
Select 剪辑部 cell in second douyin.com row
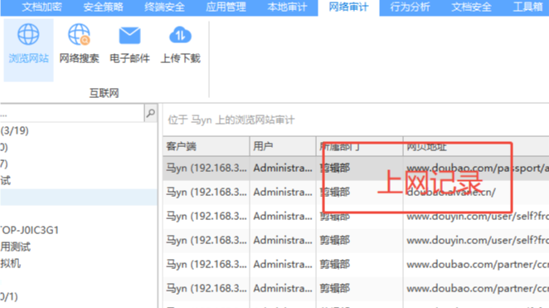pos(360,241)
